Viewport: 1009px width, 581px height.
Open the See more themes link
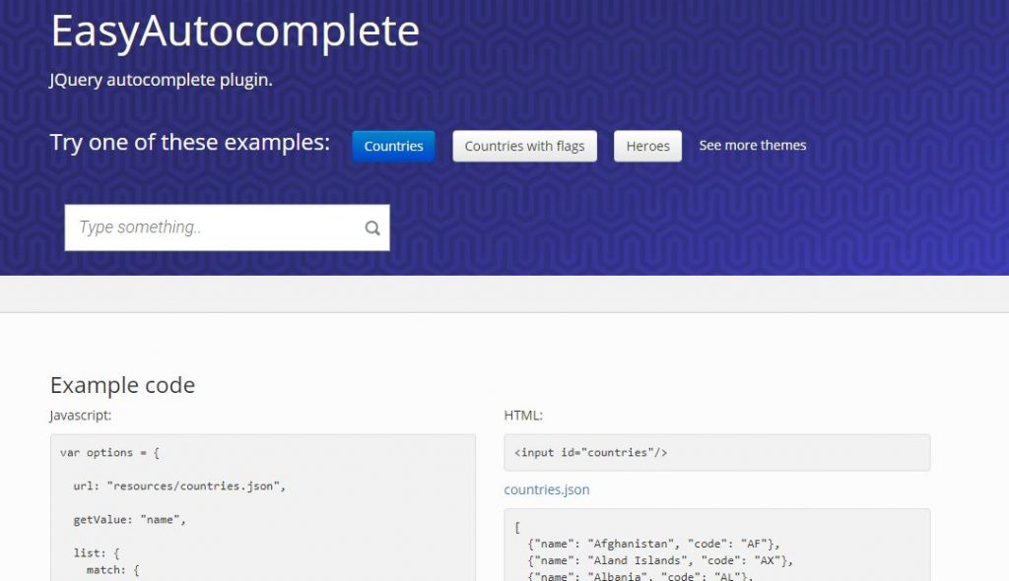point(753,145)
